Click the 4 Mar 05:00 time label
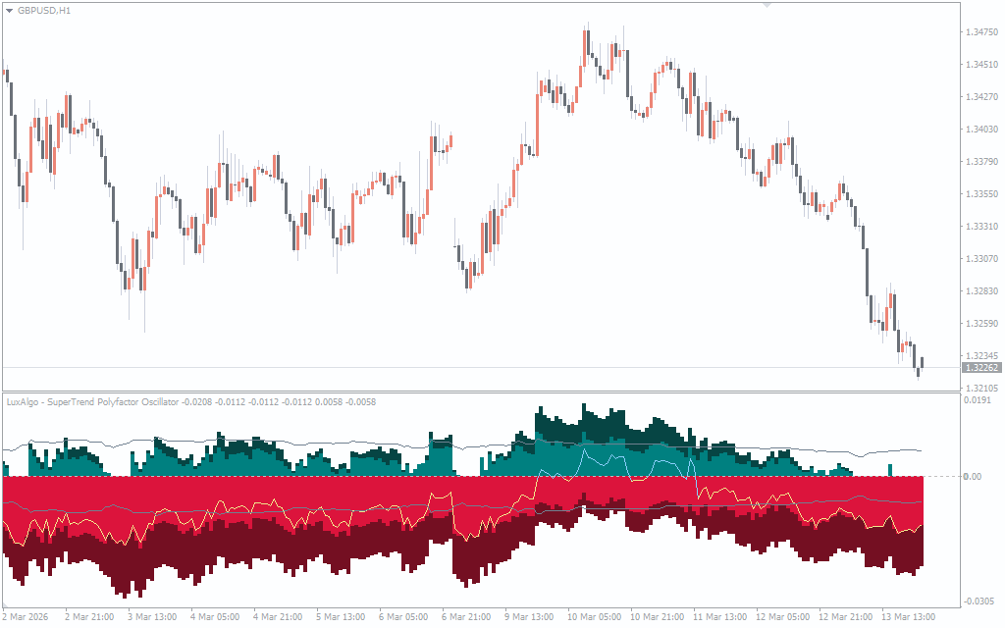 pyautogui.click(x=214, y=617)
